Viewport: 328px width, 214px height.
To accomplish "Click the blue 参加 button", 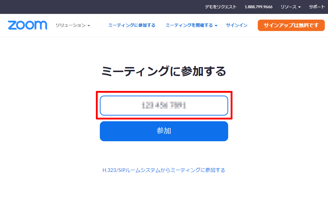I will click(164, 131).
